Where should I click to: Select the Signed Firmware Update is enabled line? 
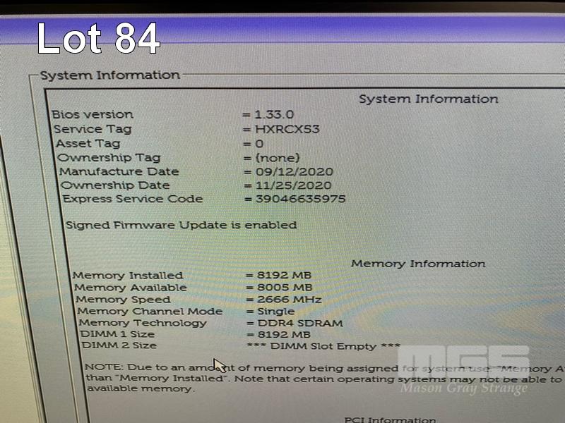click(x=182, y=225)
